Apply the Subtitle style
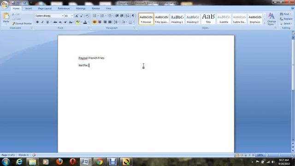 pyautogui.click(x=224, y=19)
